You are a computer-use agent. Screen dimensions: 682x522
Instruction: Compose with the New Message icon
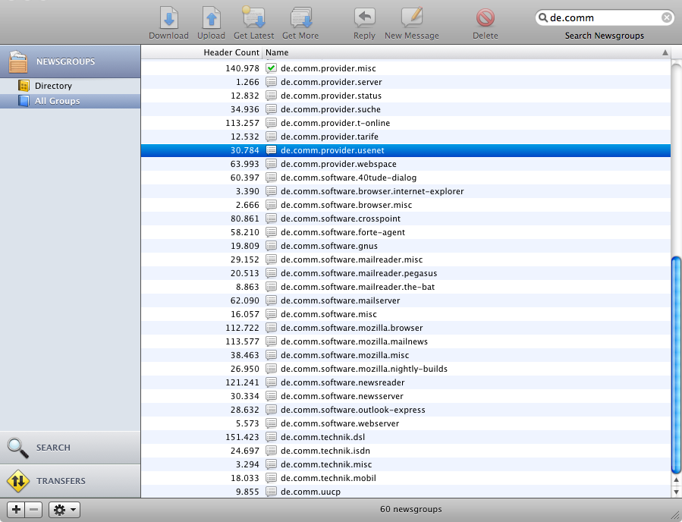tap(411, 18)
